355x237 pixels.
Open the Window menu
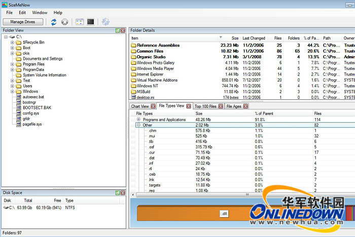pyautogui.click(x=40, y=13)
